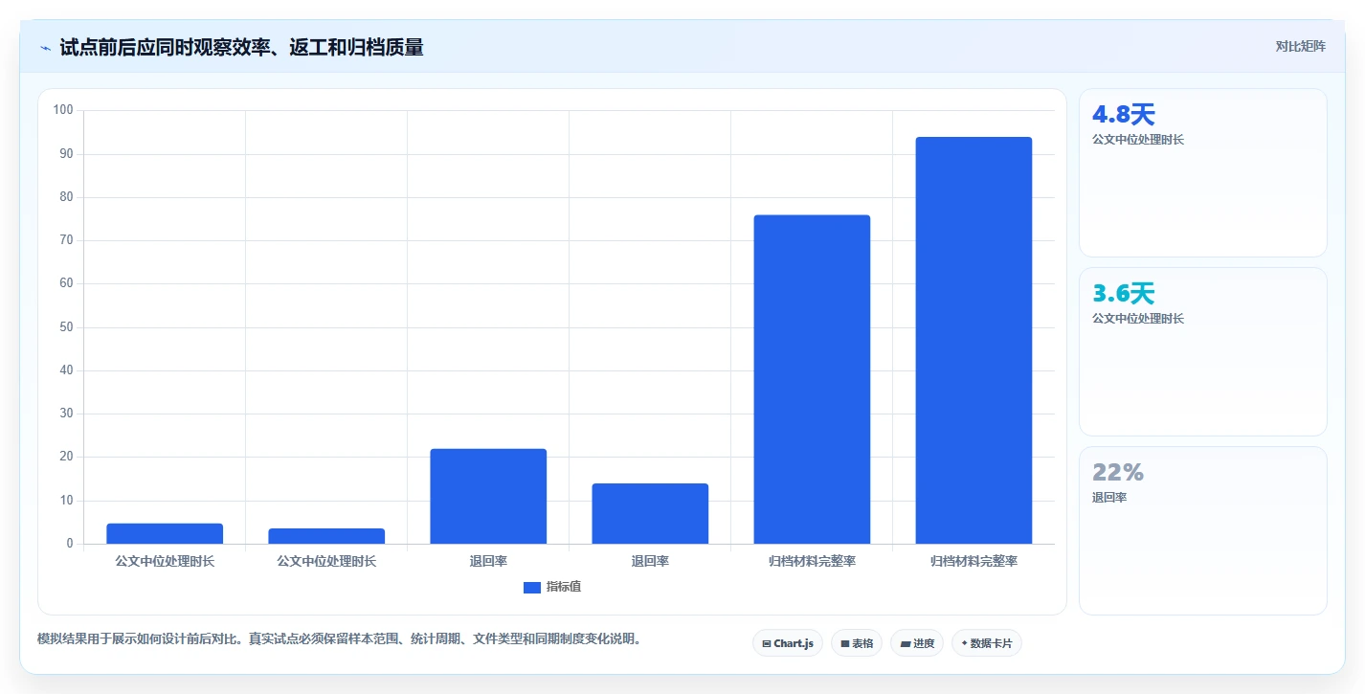This screenshot has height=694, width=1365.
Task: Click the y-axis label 30
Action: coord(66,414)
